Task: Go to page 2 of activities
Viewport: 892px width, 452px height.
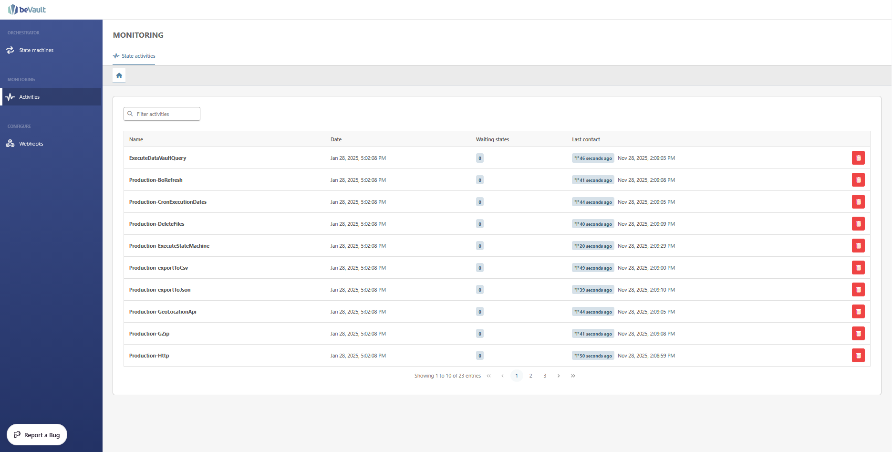Action: [x=530, y=376]
